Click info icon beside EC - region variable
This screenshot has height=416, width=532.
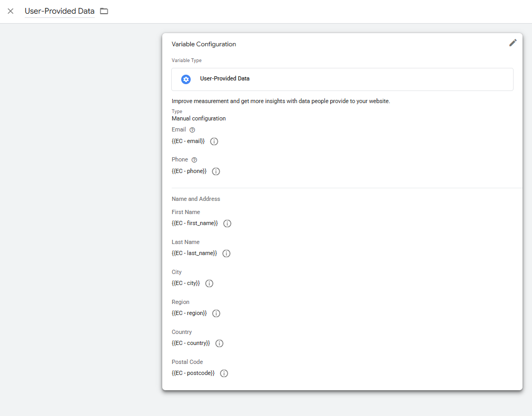[216, 313]
